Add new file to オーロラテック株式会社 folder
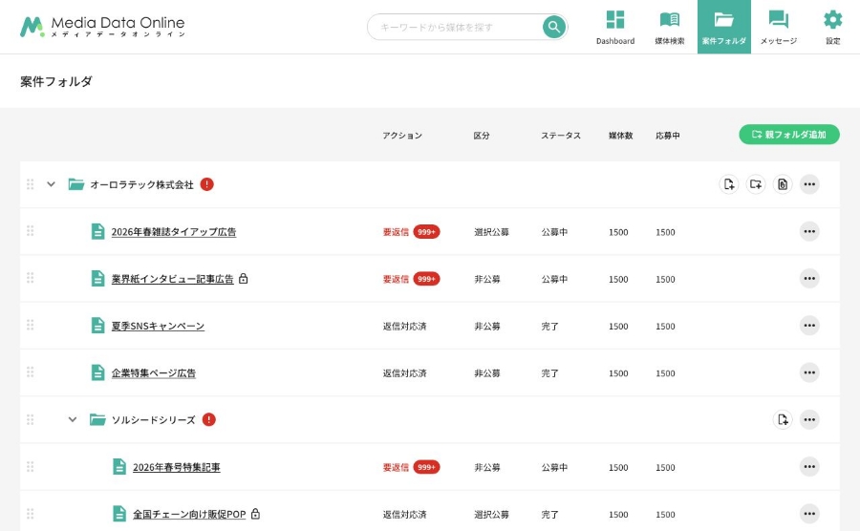 729,184
